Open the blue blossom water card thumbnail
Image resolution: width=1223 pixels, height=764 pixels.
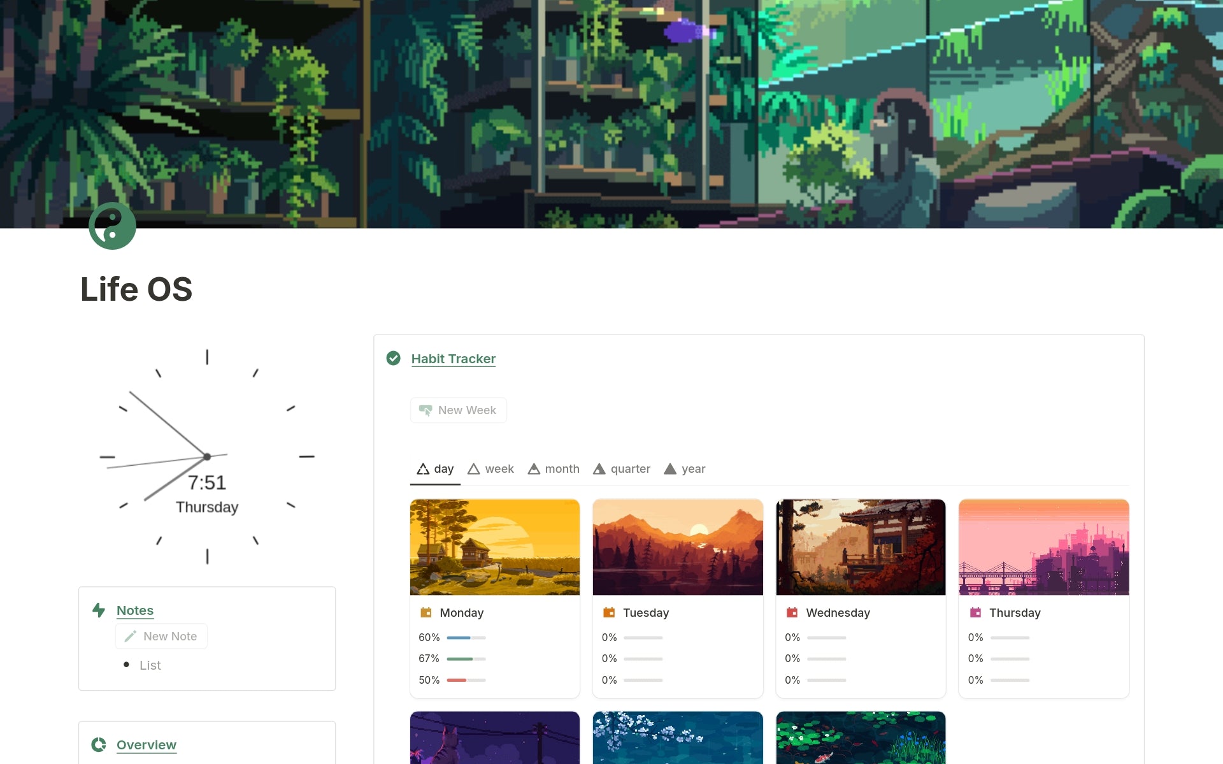coord(678,738)
